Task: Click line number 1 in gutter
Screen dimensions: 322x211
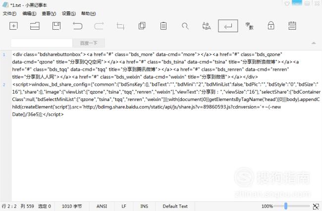Action: coord(4,54)
